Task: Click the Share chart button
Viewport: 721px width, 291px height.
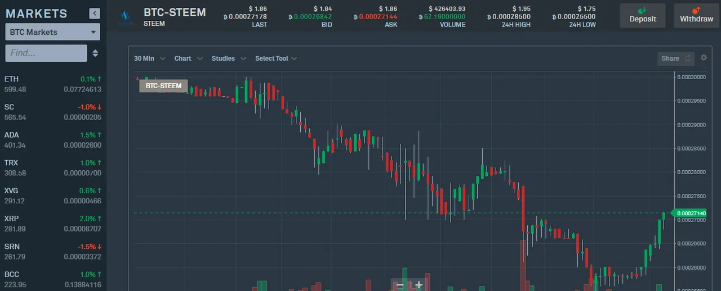Action: pyautogui.click(x=676, y=58)
